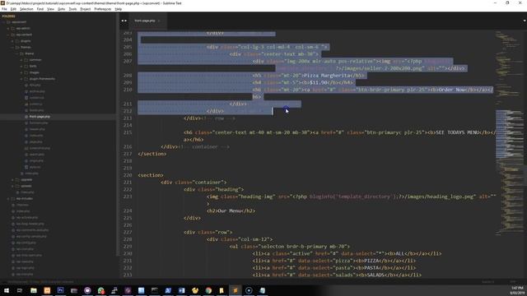Open the Selection menu
527x296 pixels.
pos(26,9)
